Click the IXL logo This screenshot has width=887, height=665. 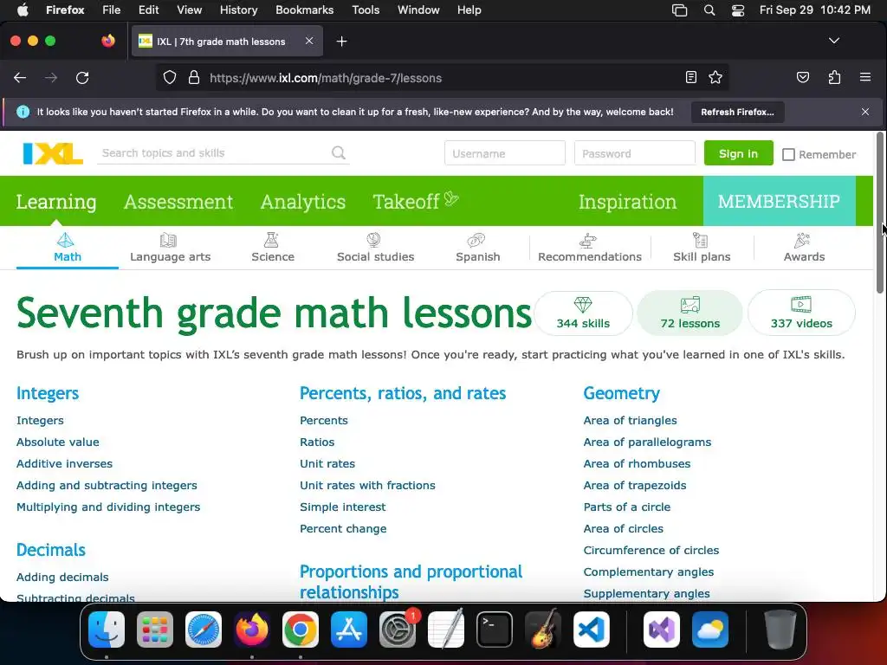(53, 153)
